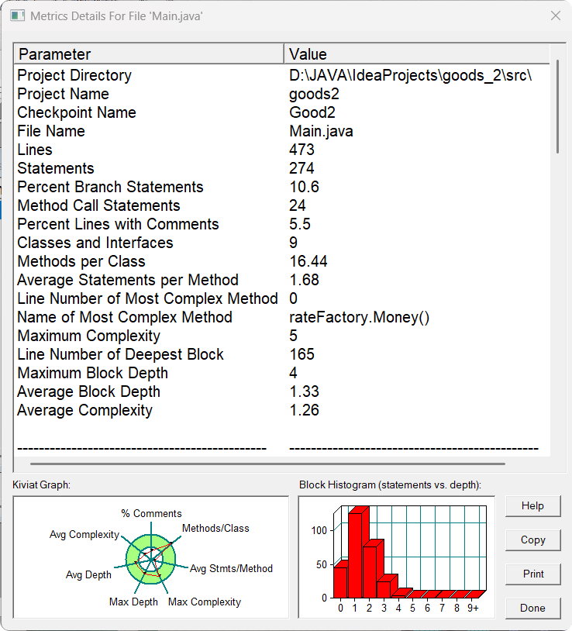Click the Block Histogram label
Screen dimensions: 572x631
click(390, 485)
